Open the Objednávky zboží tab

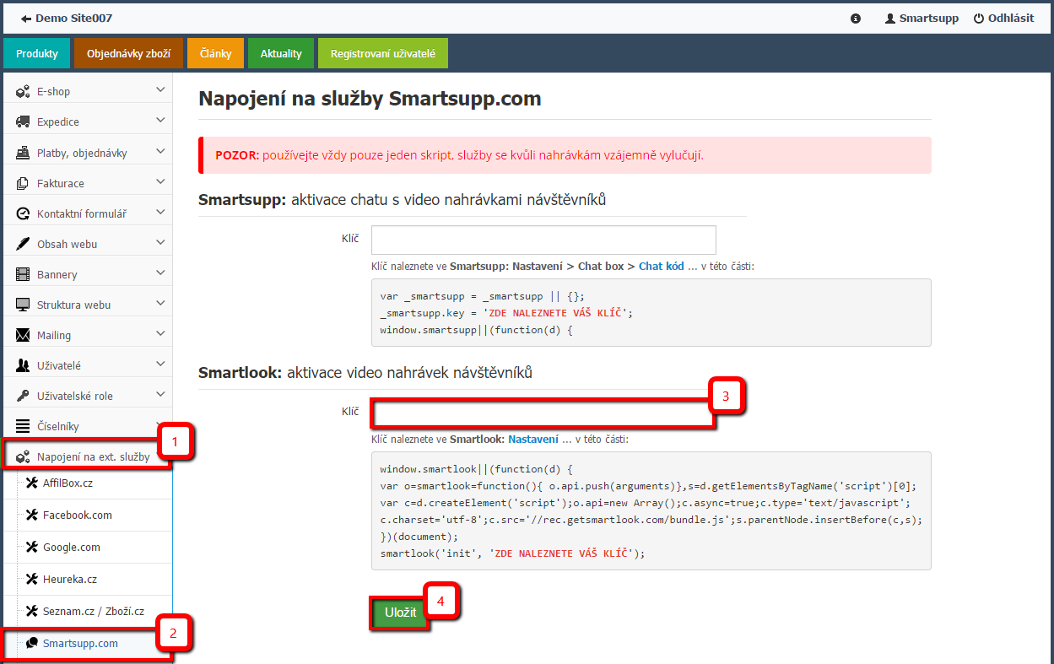(x=129, y=53)
